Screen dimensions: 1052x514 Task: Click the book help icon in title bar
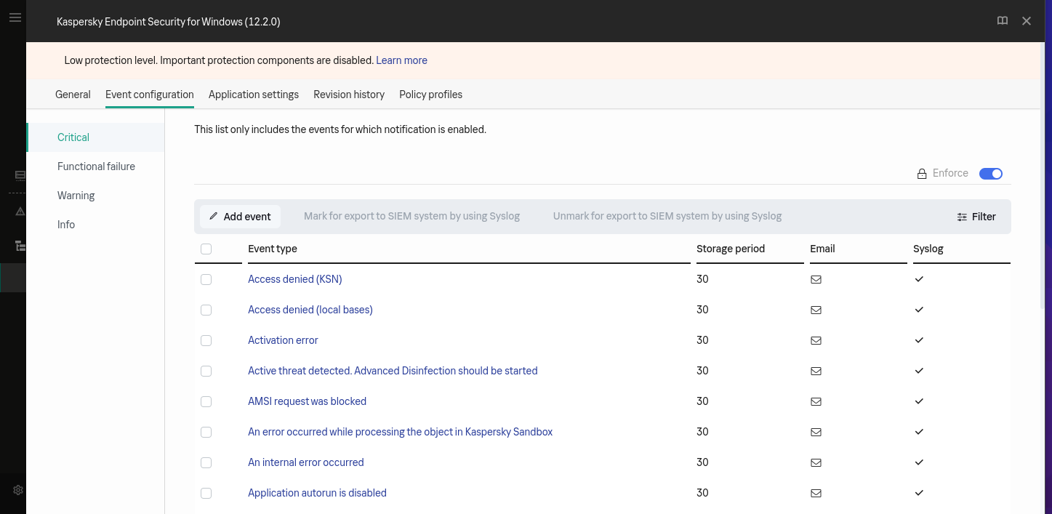pyautogui.click(x=1003, y=21)
